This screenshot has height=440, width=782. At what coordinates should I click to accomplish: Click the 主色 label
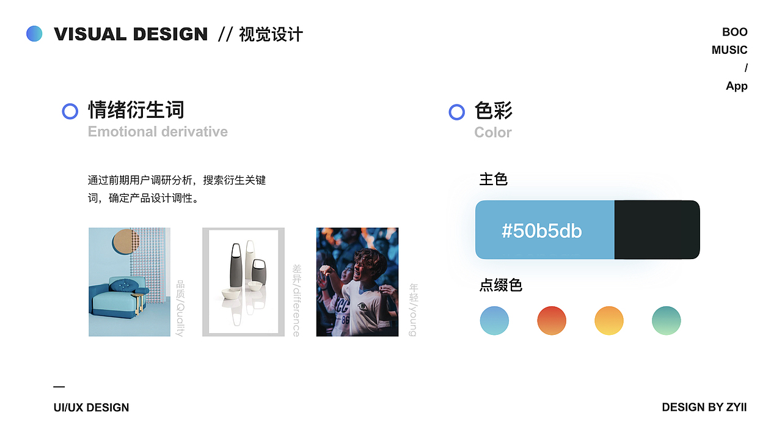click(x=494, y=180)
